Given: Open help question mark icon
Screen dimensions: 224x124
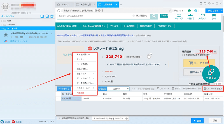Looking at the screenshot, I should point(205,3).
